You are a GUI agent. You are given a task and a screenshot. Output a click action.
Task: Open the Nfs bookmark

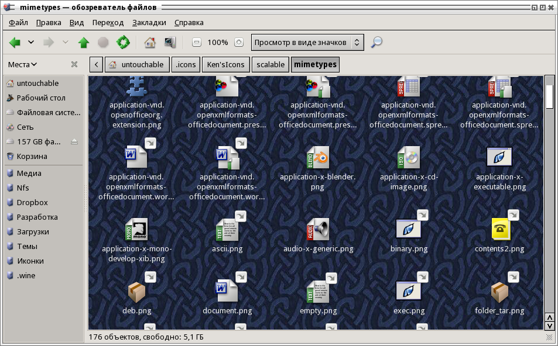pyautogui.click(x=44, y=188)
